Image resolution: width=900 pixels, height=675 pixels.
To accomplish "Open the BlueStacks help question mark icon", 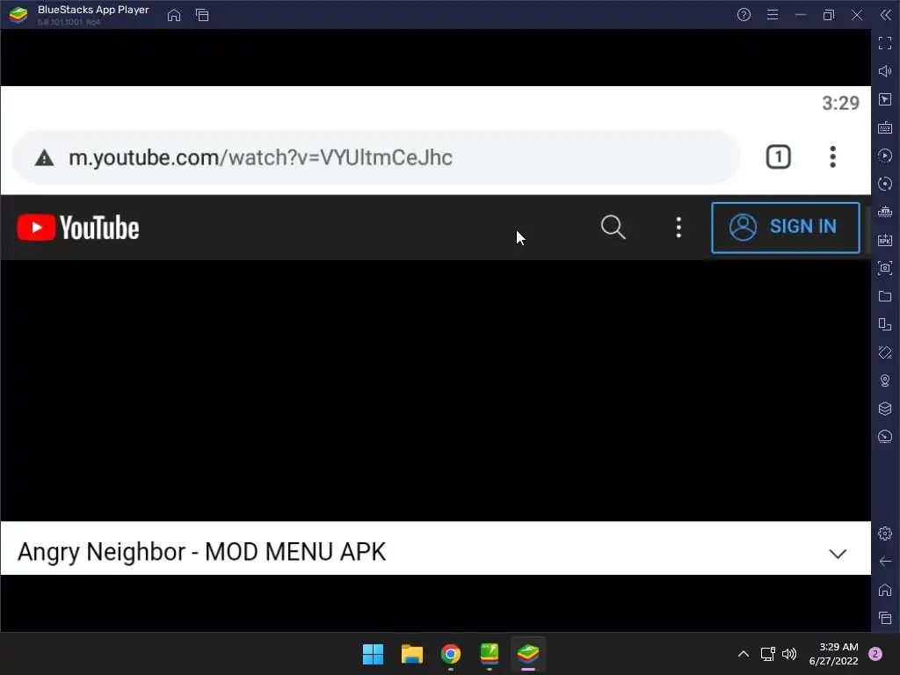I will point(744,15).
